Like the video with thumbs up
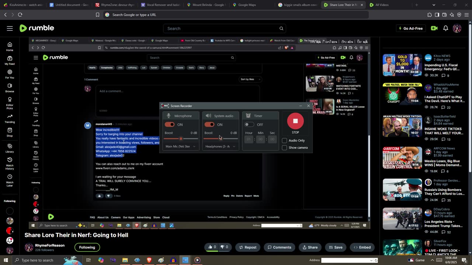Image resolution: width=472 pixels, height=265 pixels. [x=212, y=247]
